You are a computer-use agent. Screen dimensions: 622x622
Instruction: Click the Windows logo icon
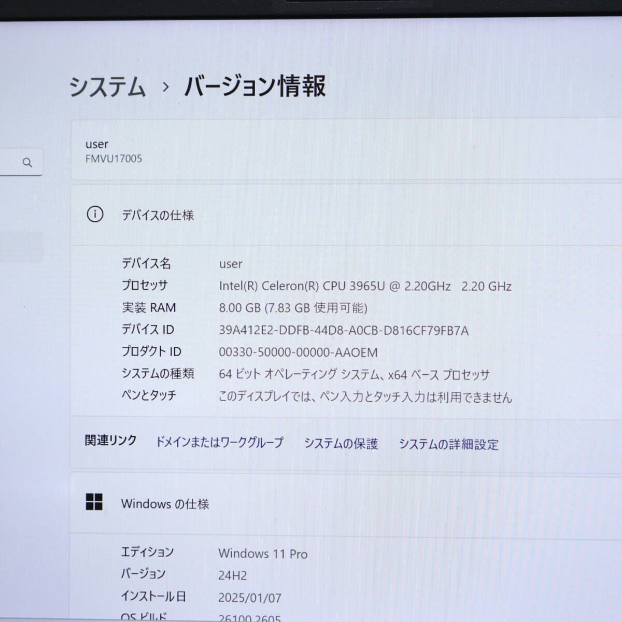[x=94, y=502]
